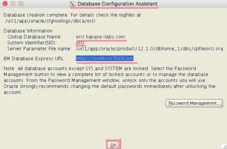Image resolution: width=227 pixels, height=149 pixels.
Task: Click the X11 icon in title bar
Action: [x=72, y=4]
